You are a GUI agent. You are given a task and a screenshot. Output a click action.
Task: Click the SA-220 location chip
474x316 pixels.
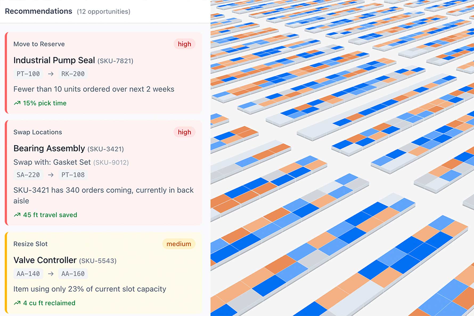(x=28, y=175)
